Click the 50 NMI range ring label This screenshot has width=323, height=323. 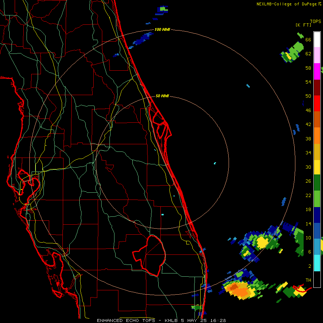click(x=162, y=96)
